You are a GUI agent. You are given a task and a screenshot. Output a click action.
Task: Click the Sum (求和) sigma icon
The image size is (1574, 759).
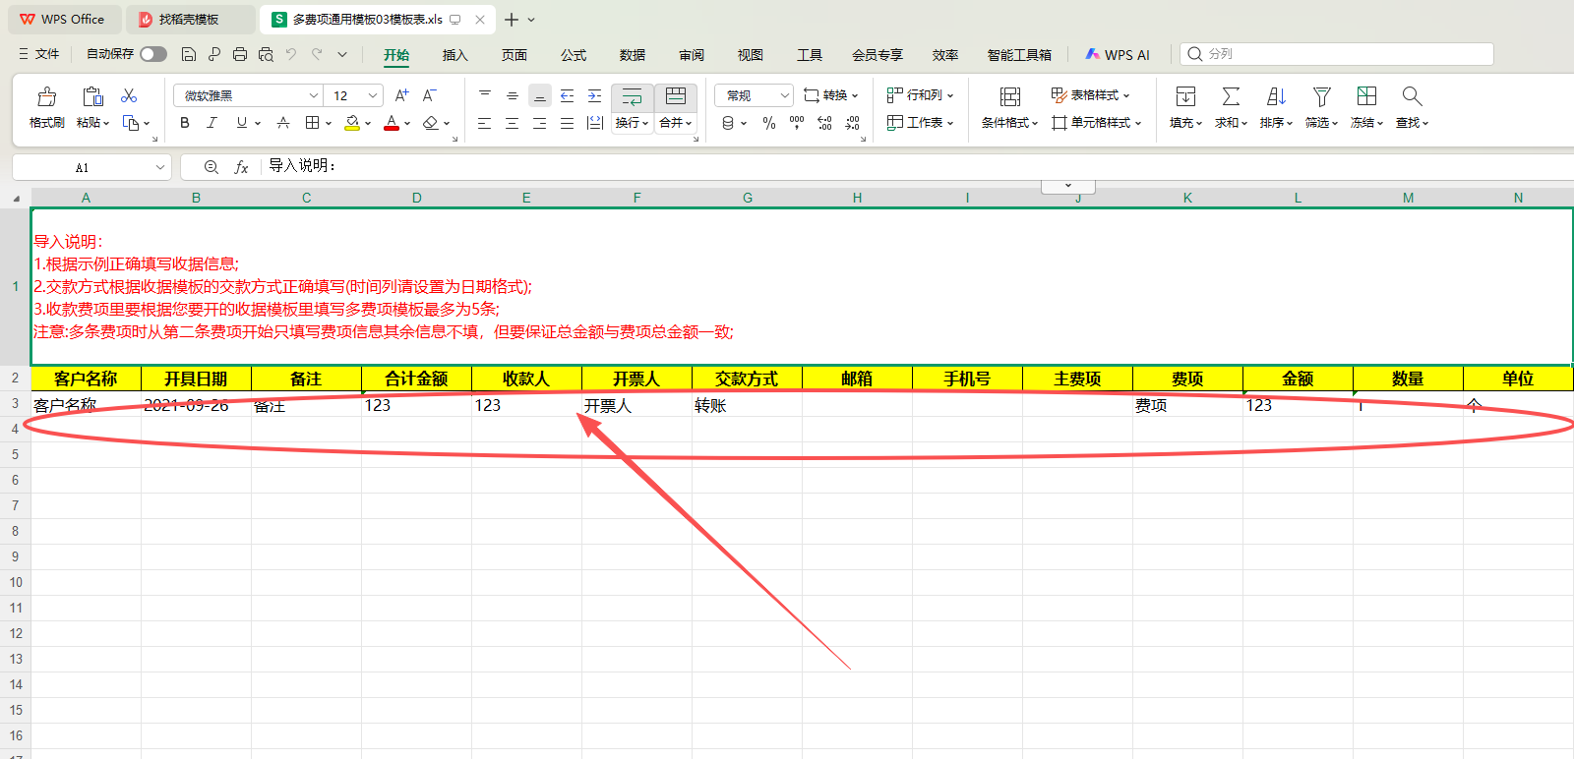[x=1230, y=96]
